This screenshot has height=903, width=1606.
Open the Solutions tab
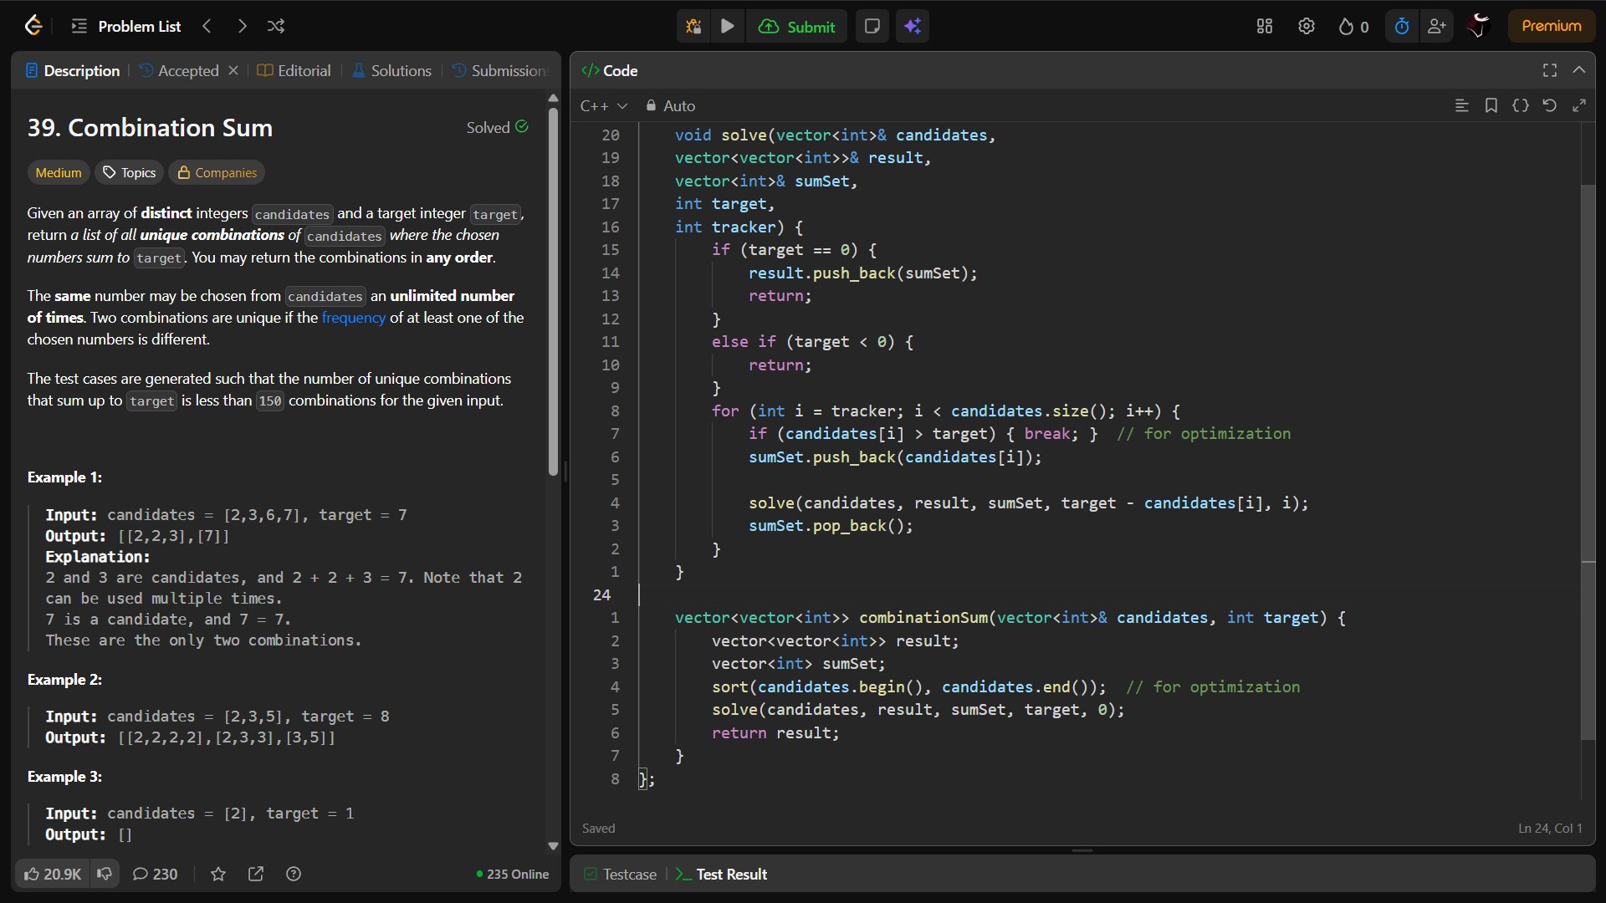pos(391,70)
